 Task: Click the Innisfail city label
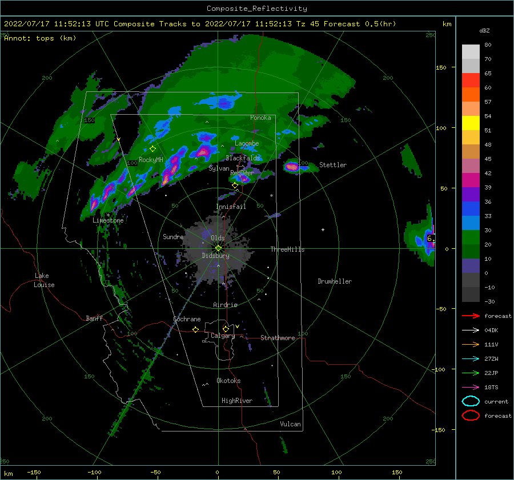pyautogui.click(x=231, y=207)
